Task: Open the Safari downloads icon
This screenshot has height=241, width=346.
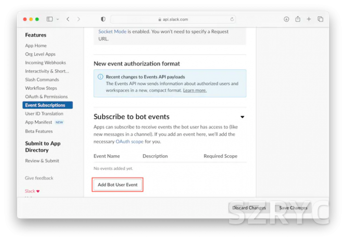Action: click(286, 19)
